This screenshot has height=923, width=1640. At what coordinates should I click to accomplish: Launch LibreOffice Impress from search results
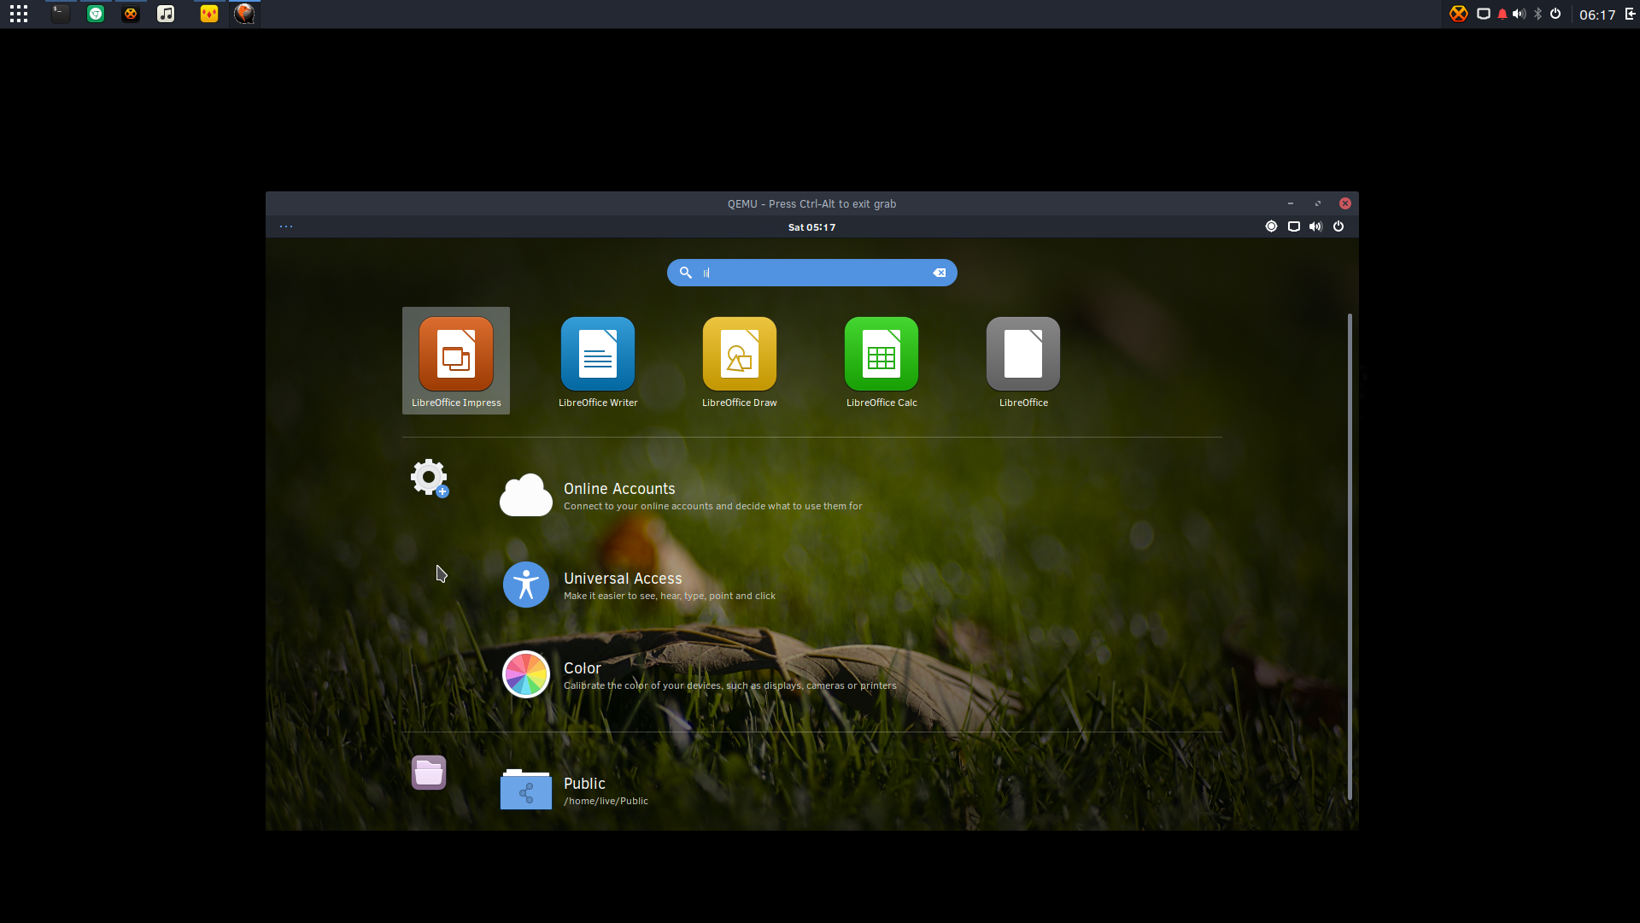pos(456,361)
